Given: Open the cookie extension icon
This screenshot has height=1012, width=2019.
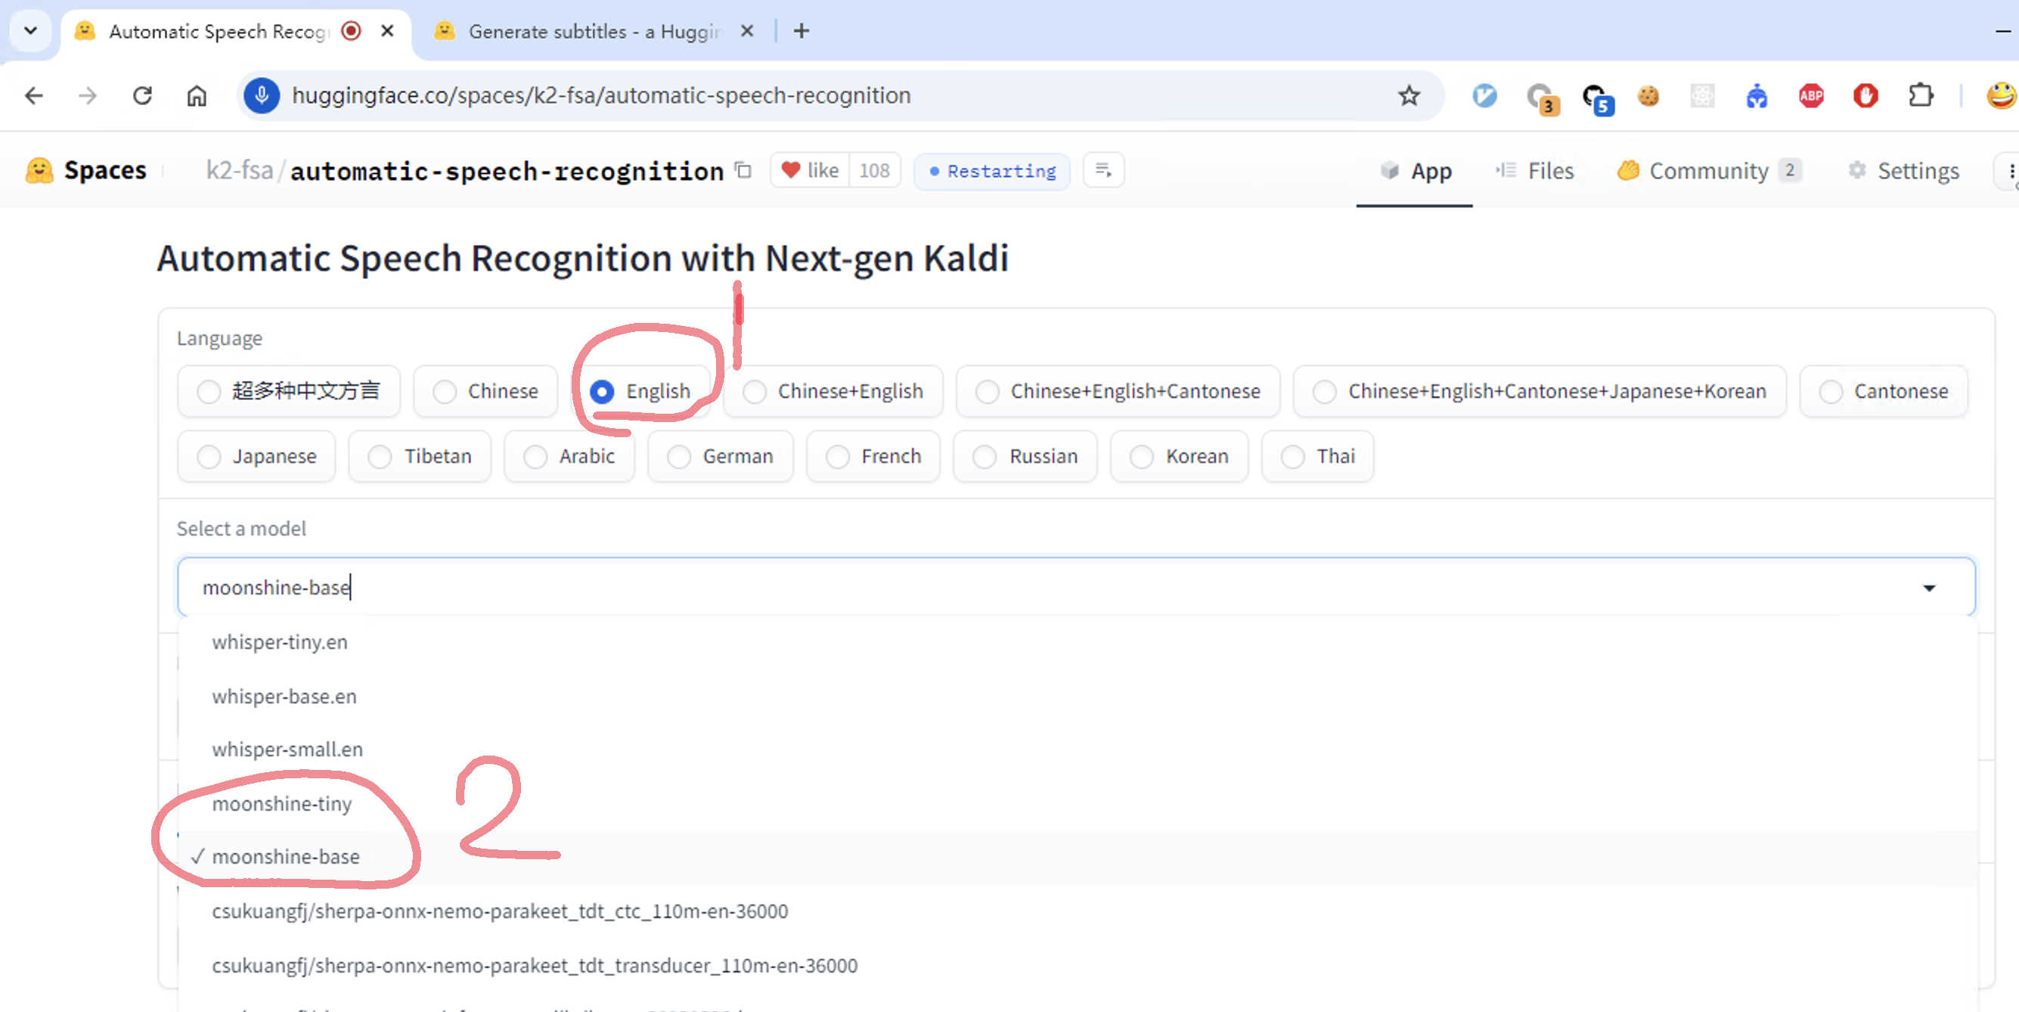Looking at the screenshot, I should tap(1648, 95).
